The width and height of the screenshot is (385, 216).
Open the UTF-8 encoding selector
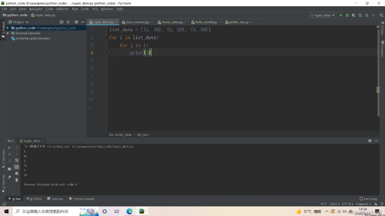[347, 204]
